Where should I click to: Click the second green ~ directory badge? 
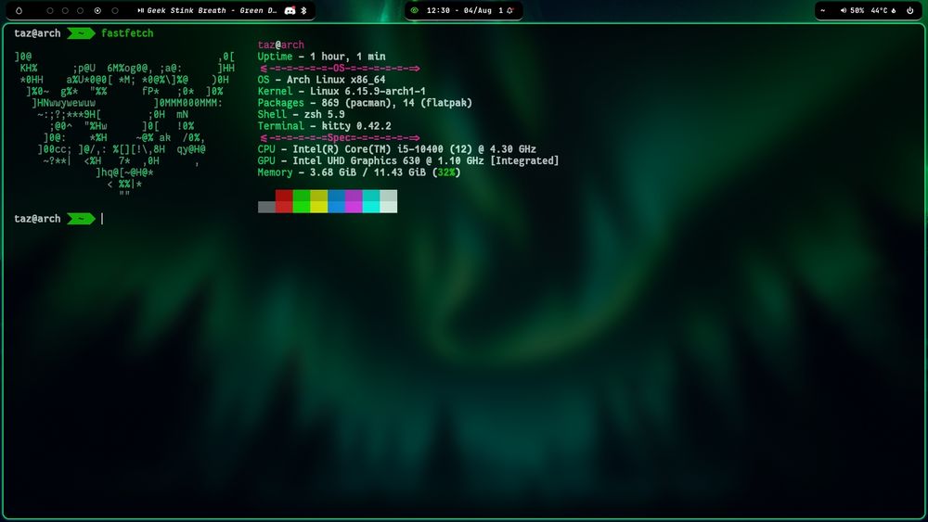pos(81,219)
